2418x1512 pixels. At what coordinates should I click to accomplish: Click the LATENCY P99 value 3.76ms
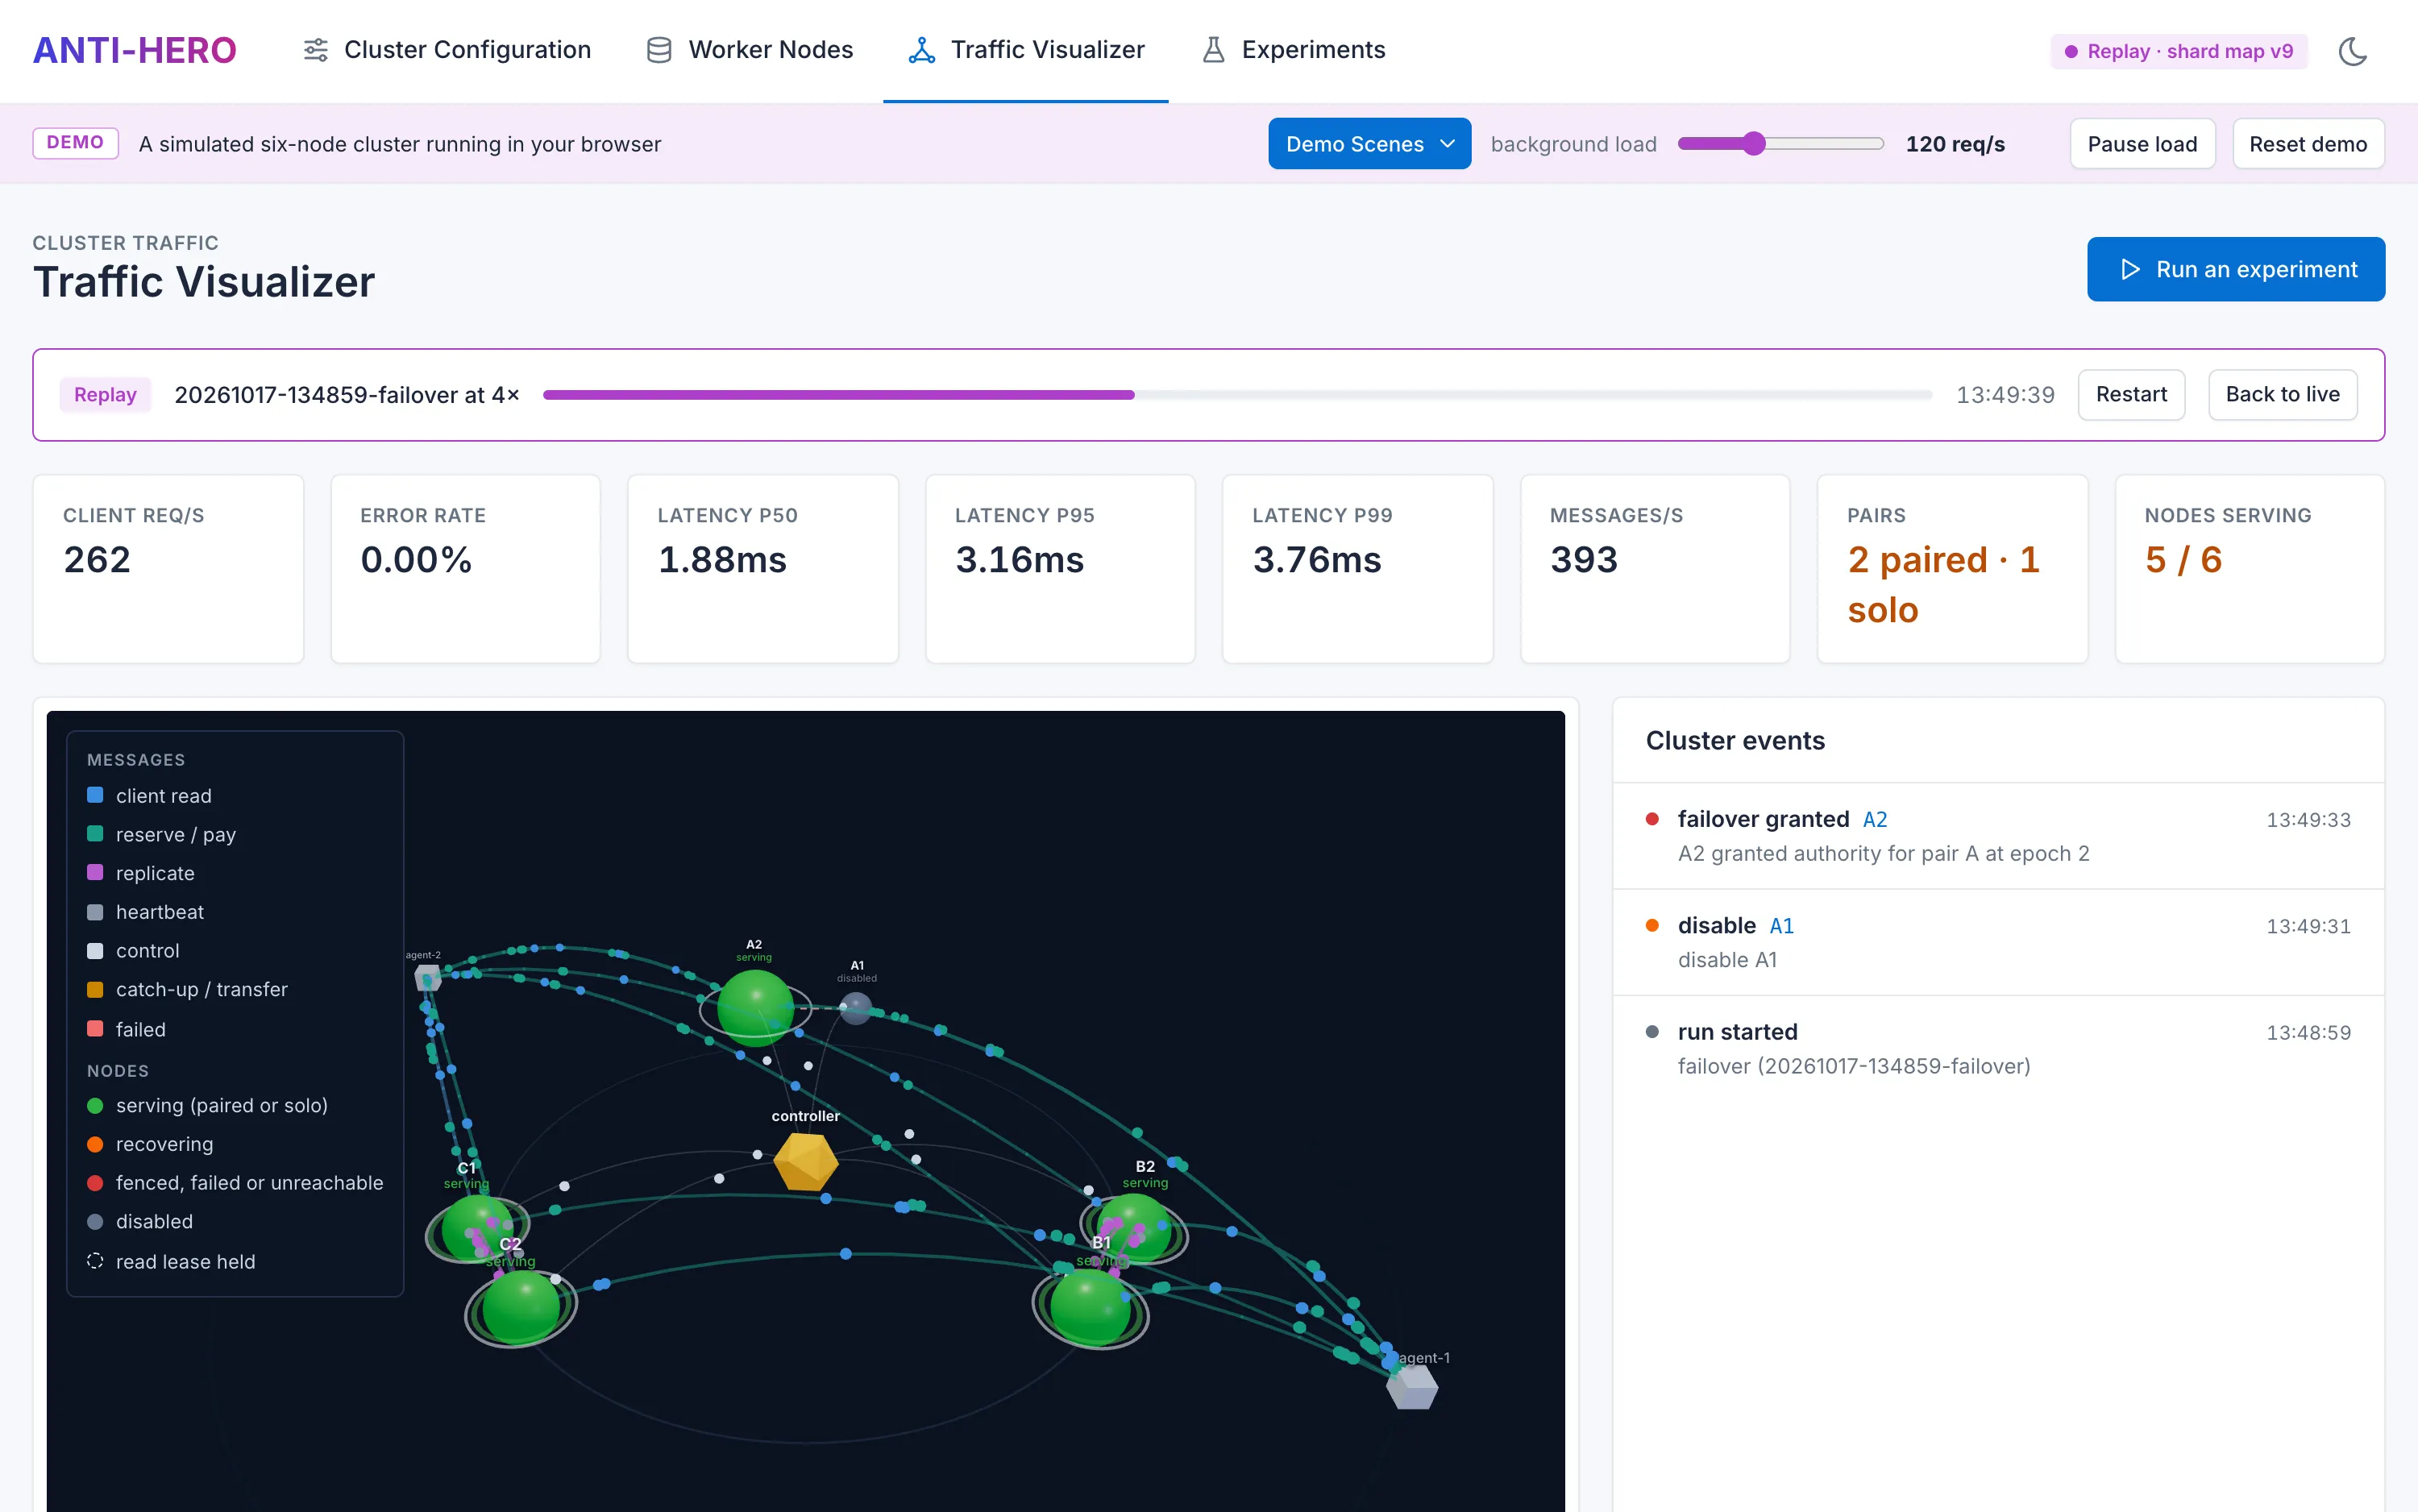click(x=1317, y=560)
